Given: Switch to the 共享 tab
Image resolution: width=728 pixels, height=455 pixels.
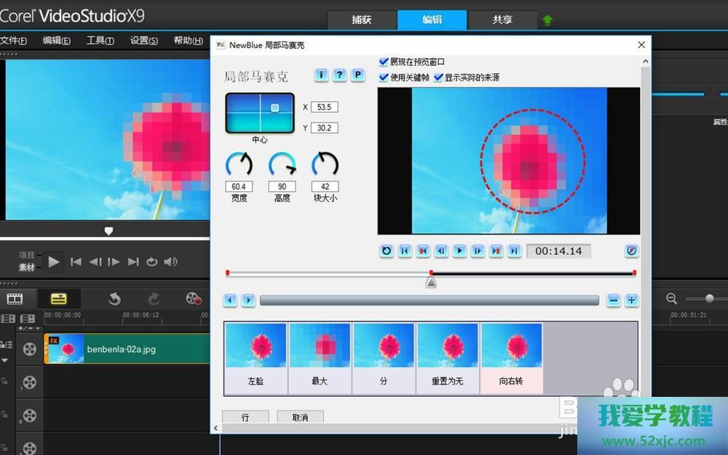Looking at the screenshot, I should pos(502,20).
